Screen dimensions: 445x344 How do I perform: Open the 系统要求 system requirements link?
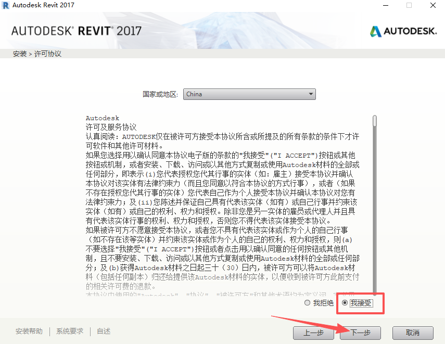(70, 331)
